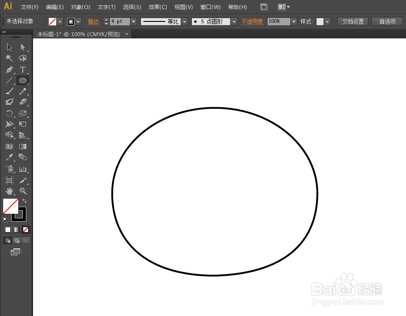Enable Draw Normal mode
Screen dimensions: 406x316
pyautogui.click(x=8, y=241)
